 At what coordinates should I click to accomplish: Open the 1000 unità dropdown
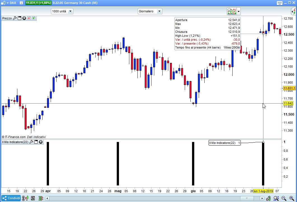(x=62, y=12)
